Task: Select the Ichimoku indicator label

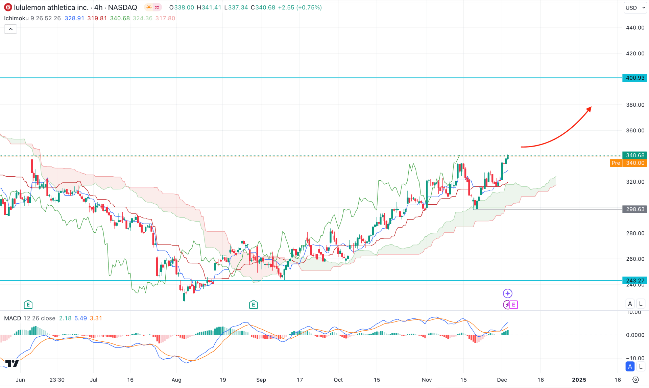Action: [x=16, y=18]
